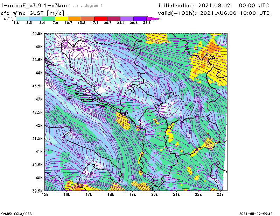Screen dimensions: 280x216
Task: Click the legend value 20.7
Action: click(107, 23)
